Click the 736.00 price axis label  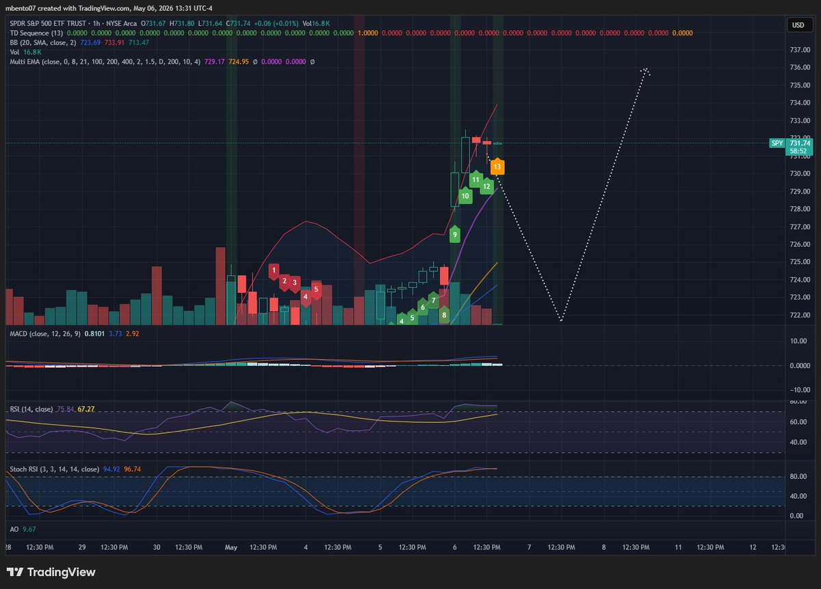(x=799, y=68)
